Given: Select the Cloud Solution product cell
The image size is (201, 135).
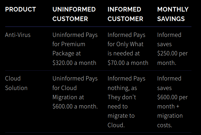Looking at the screenshot, I should click(16, 83).
